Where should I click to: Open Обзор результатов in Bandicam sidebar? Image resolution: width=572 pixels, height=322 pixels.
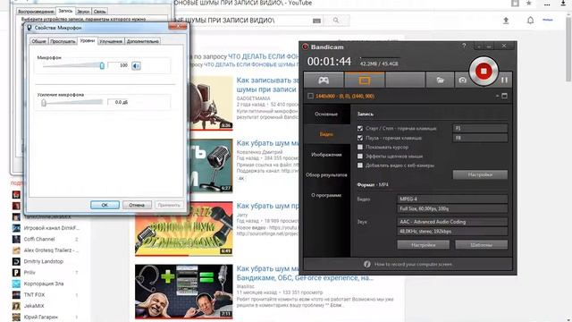[x=326, y=175]
